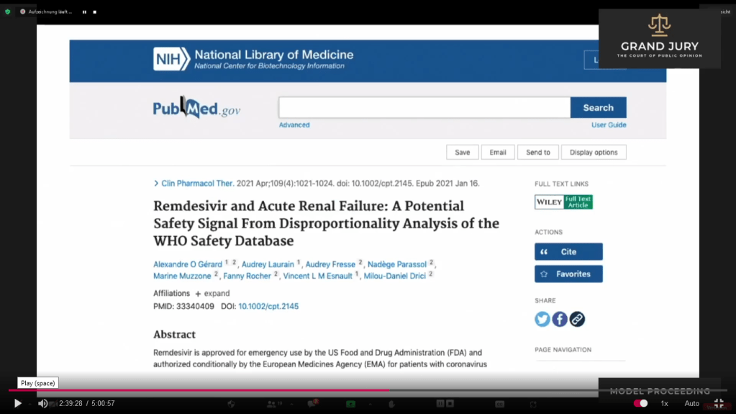Open the Send to menu

pyautogui.click(x=537, y=153)
